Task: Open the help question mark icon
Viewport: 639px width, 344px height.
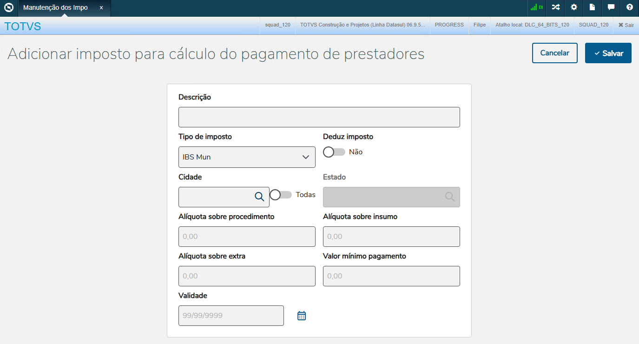Action: click(x=630, y=7)
